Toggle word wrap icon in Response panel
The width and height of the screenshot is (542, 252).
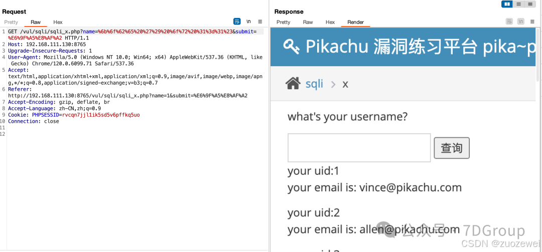509,22
